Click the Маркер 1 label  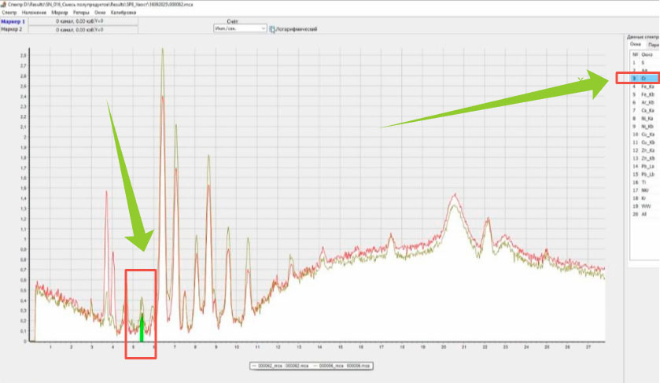pos(13,21)
